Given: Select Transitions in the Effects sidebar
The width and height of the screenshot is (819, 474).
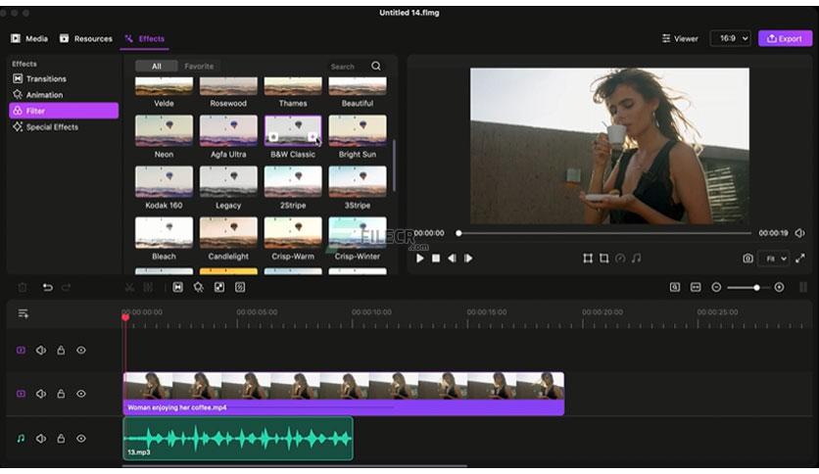Looking at the screenshot, I should pos(40,78).
